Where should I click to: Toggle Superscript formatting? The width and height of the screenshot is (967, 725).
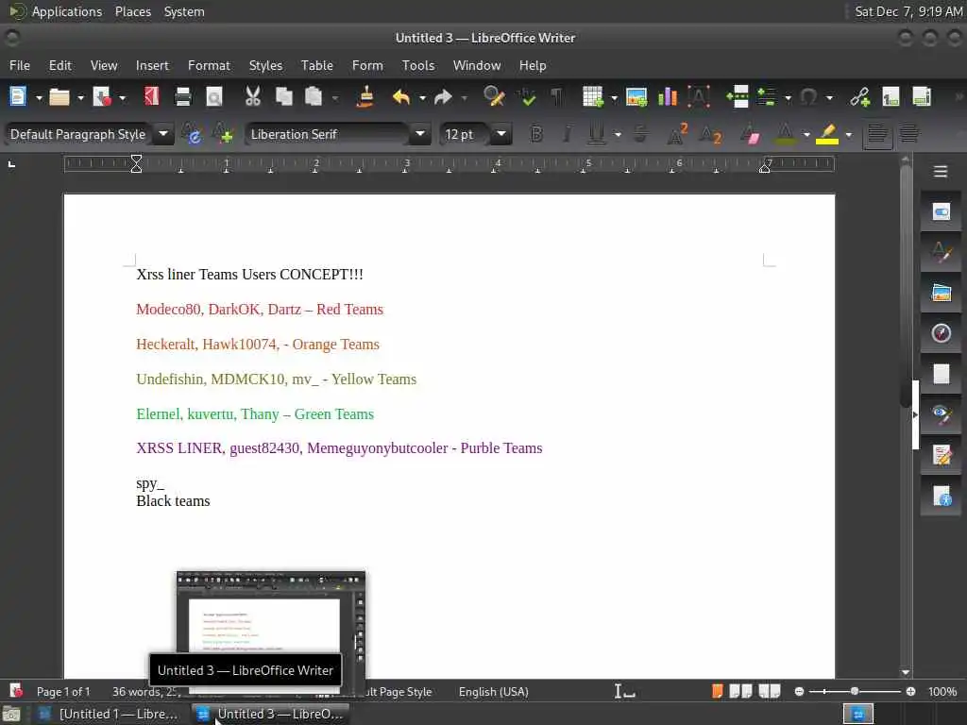[x=677, y=134]
